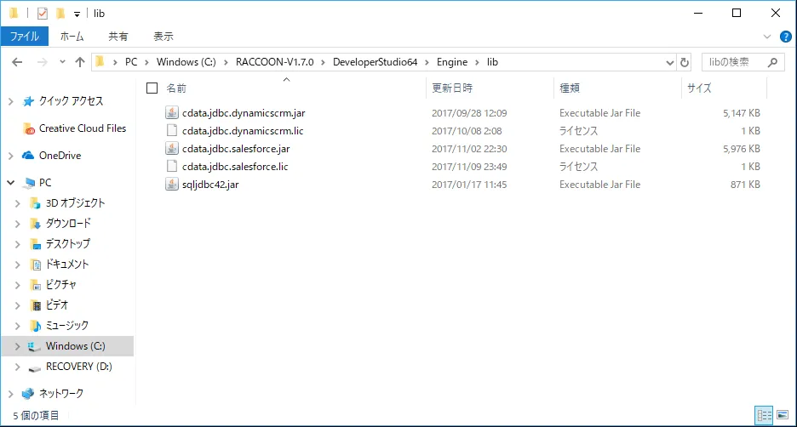Viewport: 797px width, 427px height.
Task: Open the ファイル menu tab
Action: point(25,37)
